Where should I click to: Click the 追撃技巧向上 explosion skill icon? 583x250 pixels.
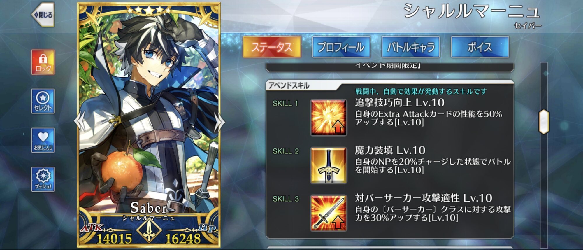[329, 118]
